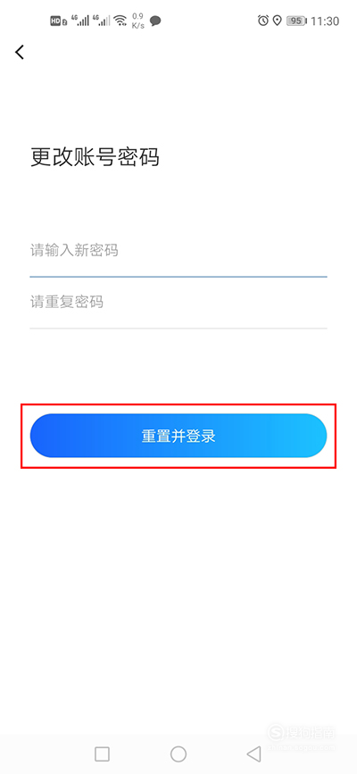357x774 pixels.
Task: Tap the 0.9 K/s network speed indicator
Action: pyautogui.click(x=138, y=21)
